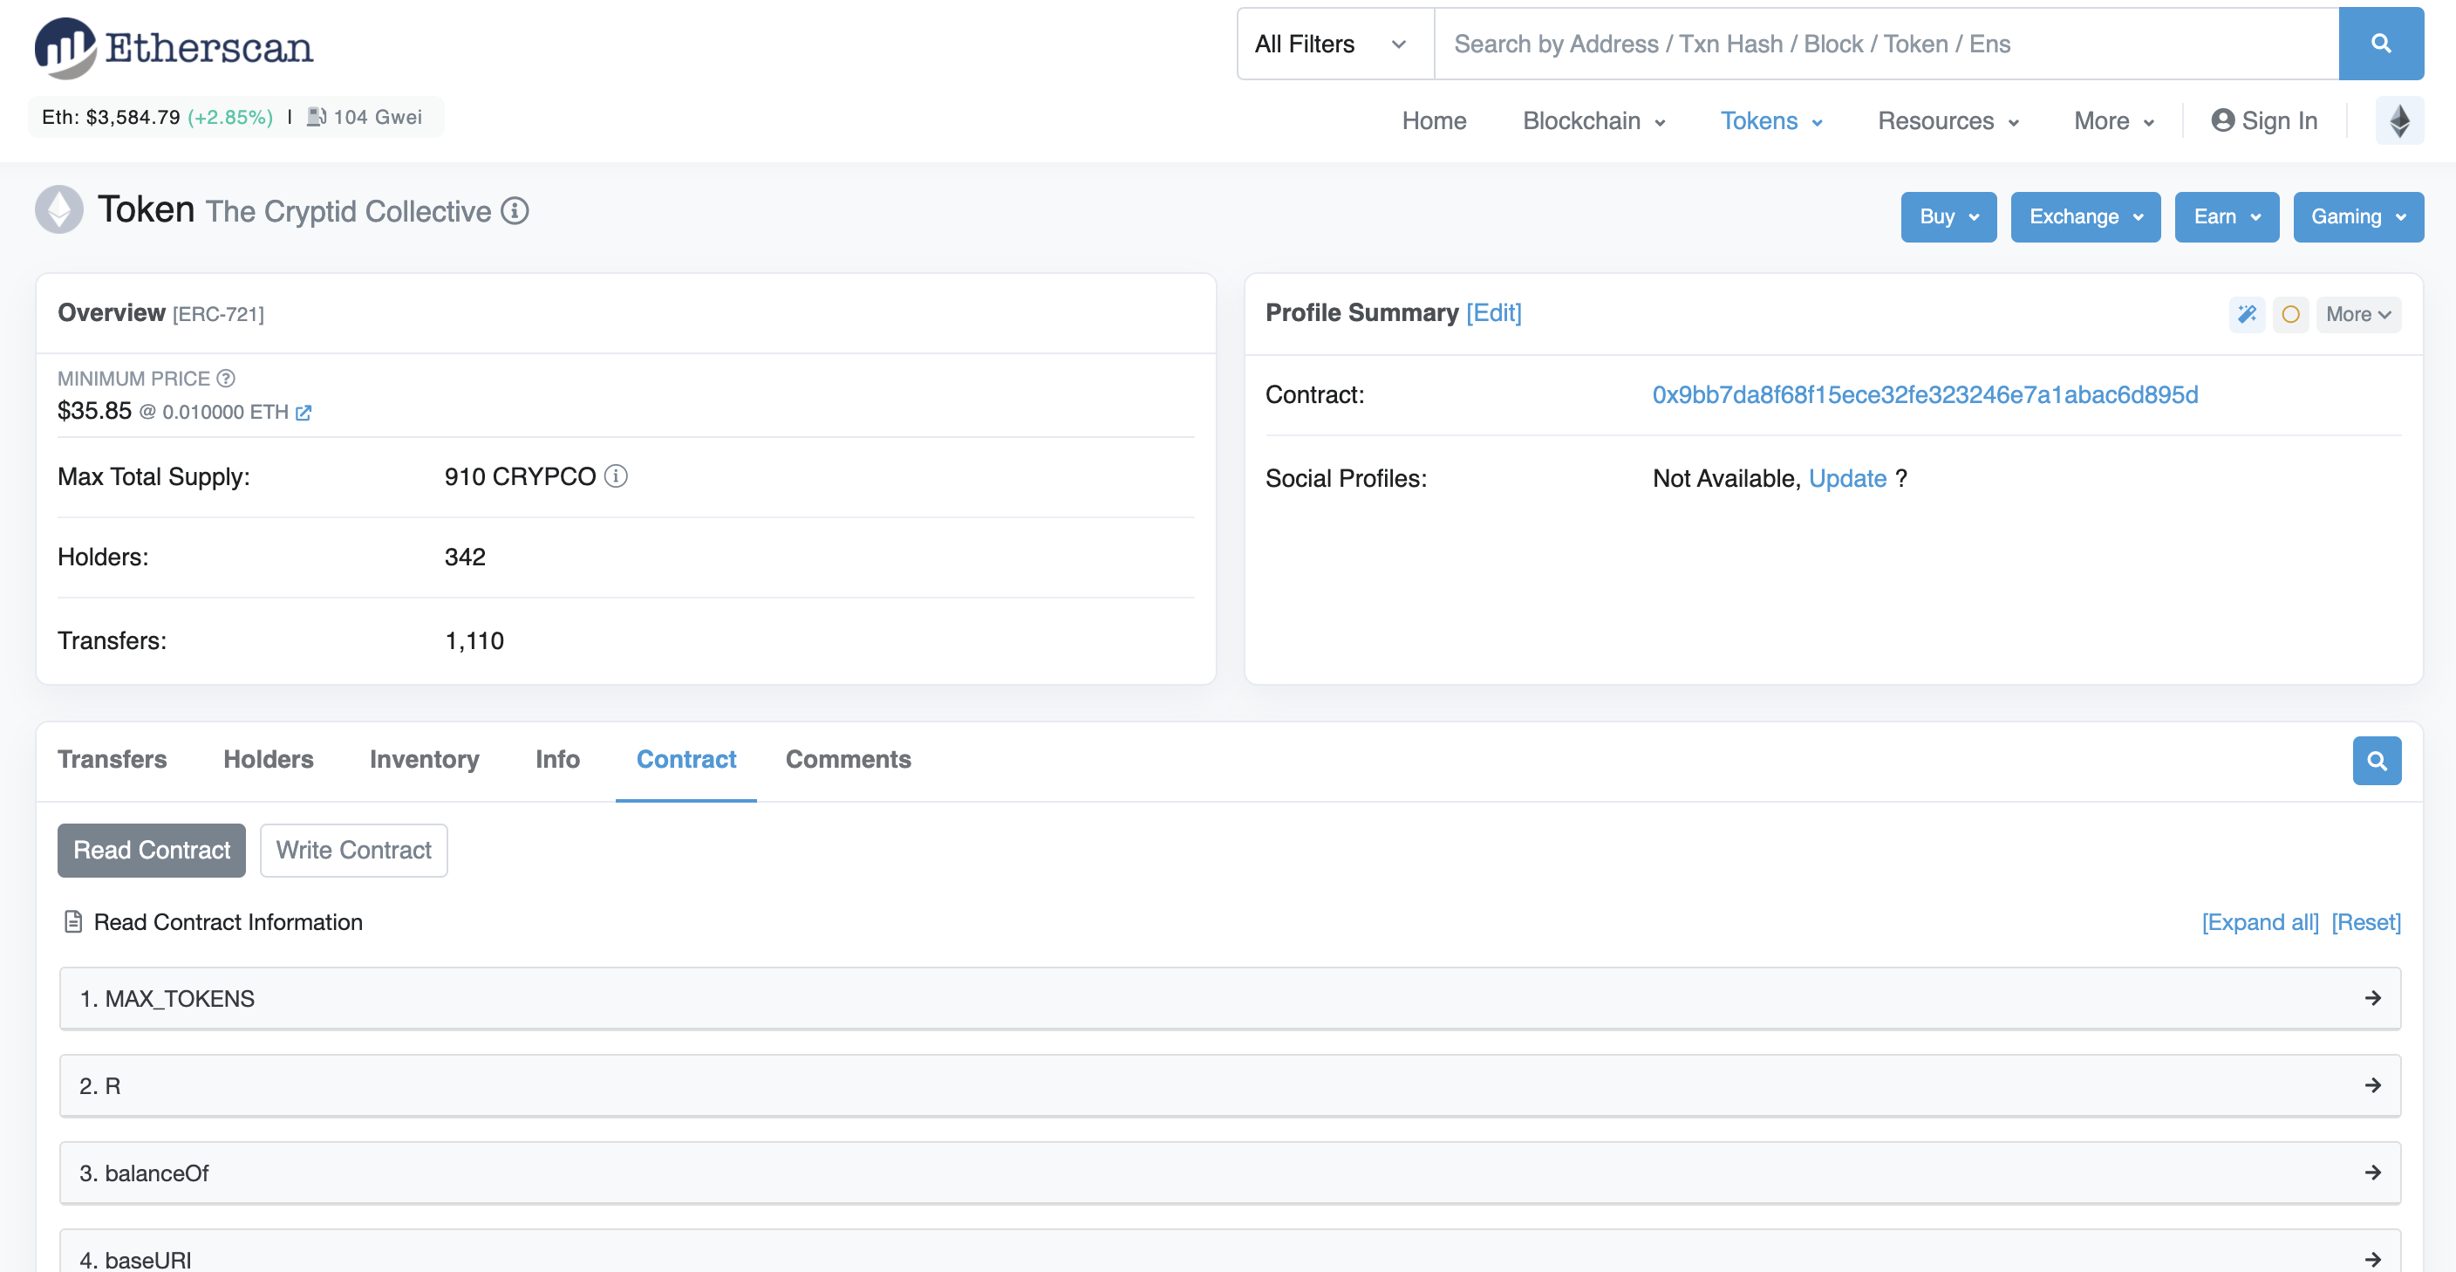Click the magic wand icon in Profile Summary
The width and height of the screenshot is (2456, 1272).
tap(2247, 314)
